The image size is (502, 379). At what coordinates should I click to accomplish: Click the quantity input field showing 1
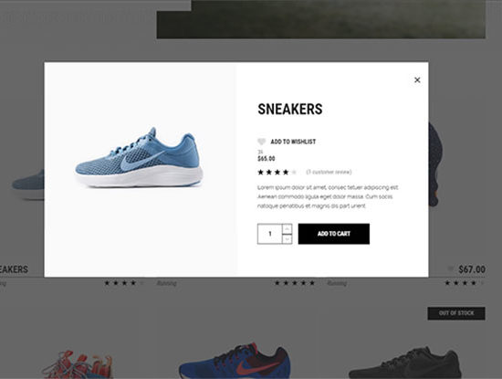click(x=270, y=234)
